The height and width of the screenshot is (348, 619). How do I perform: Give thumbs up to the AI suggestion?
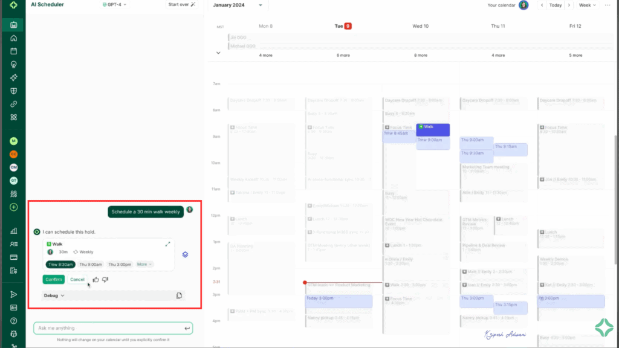tap(96, 279)
